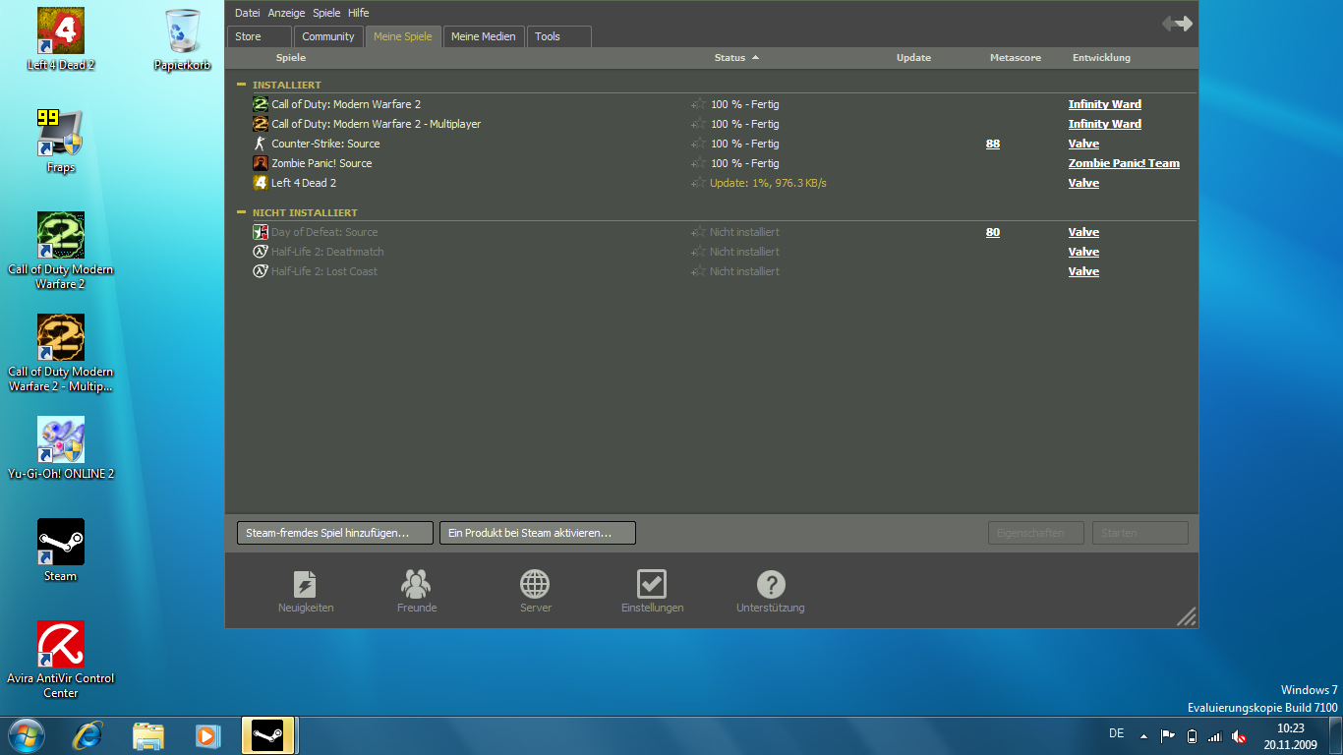
Task: Open Call of Duty Modern Warfare 2 desktop shortcut
Action: [61, 236]
